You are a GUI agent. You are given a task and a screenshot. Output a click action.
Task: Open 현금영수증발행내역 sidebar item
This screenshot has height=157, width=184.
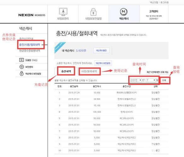pyautogui.click(x=30, y=51)
